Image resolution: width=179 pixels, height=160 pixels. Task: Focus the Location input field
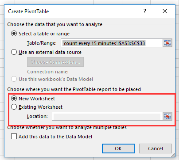[x=107, y=116]
